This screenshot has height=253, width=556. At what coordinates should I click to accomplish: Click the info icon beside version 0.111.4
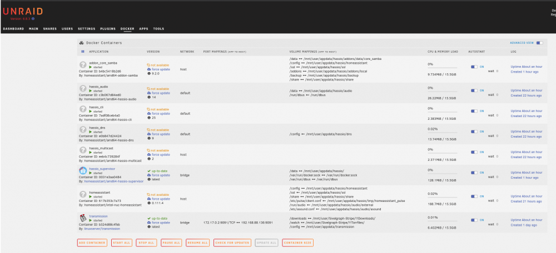148,203
